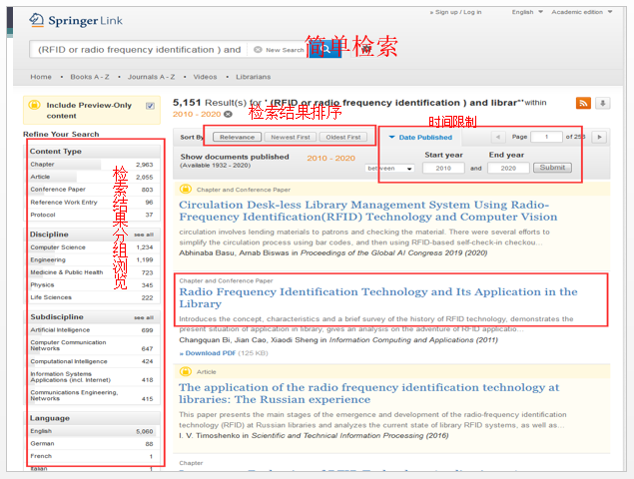This screenshot has height=479, width=634.
Task: Go to next results page arrow
Action: [x=599, y=137]
